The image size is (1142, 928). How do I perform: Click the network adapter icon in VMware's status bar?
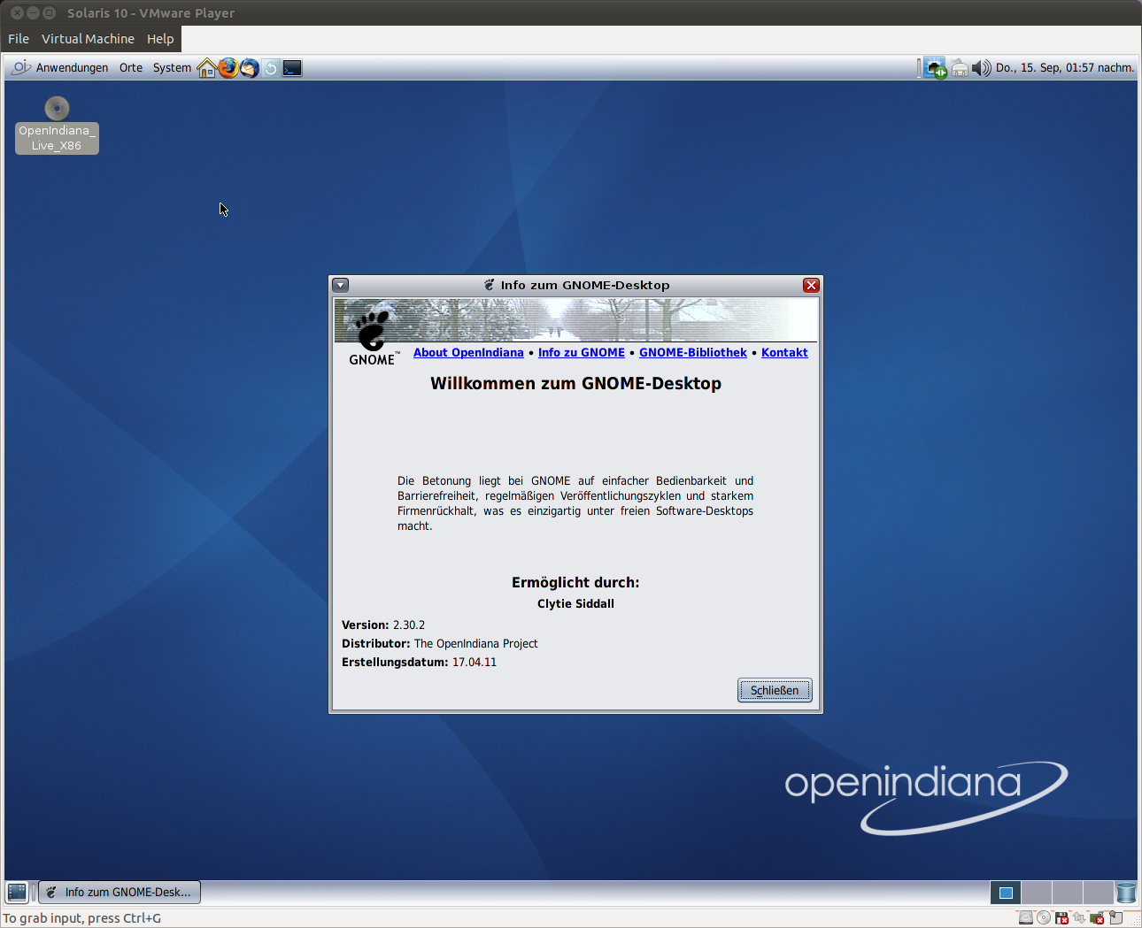coord(1097,918)
